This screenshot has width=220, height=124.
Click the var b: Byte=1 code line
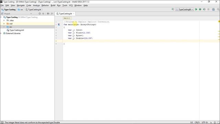[76, 35]
